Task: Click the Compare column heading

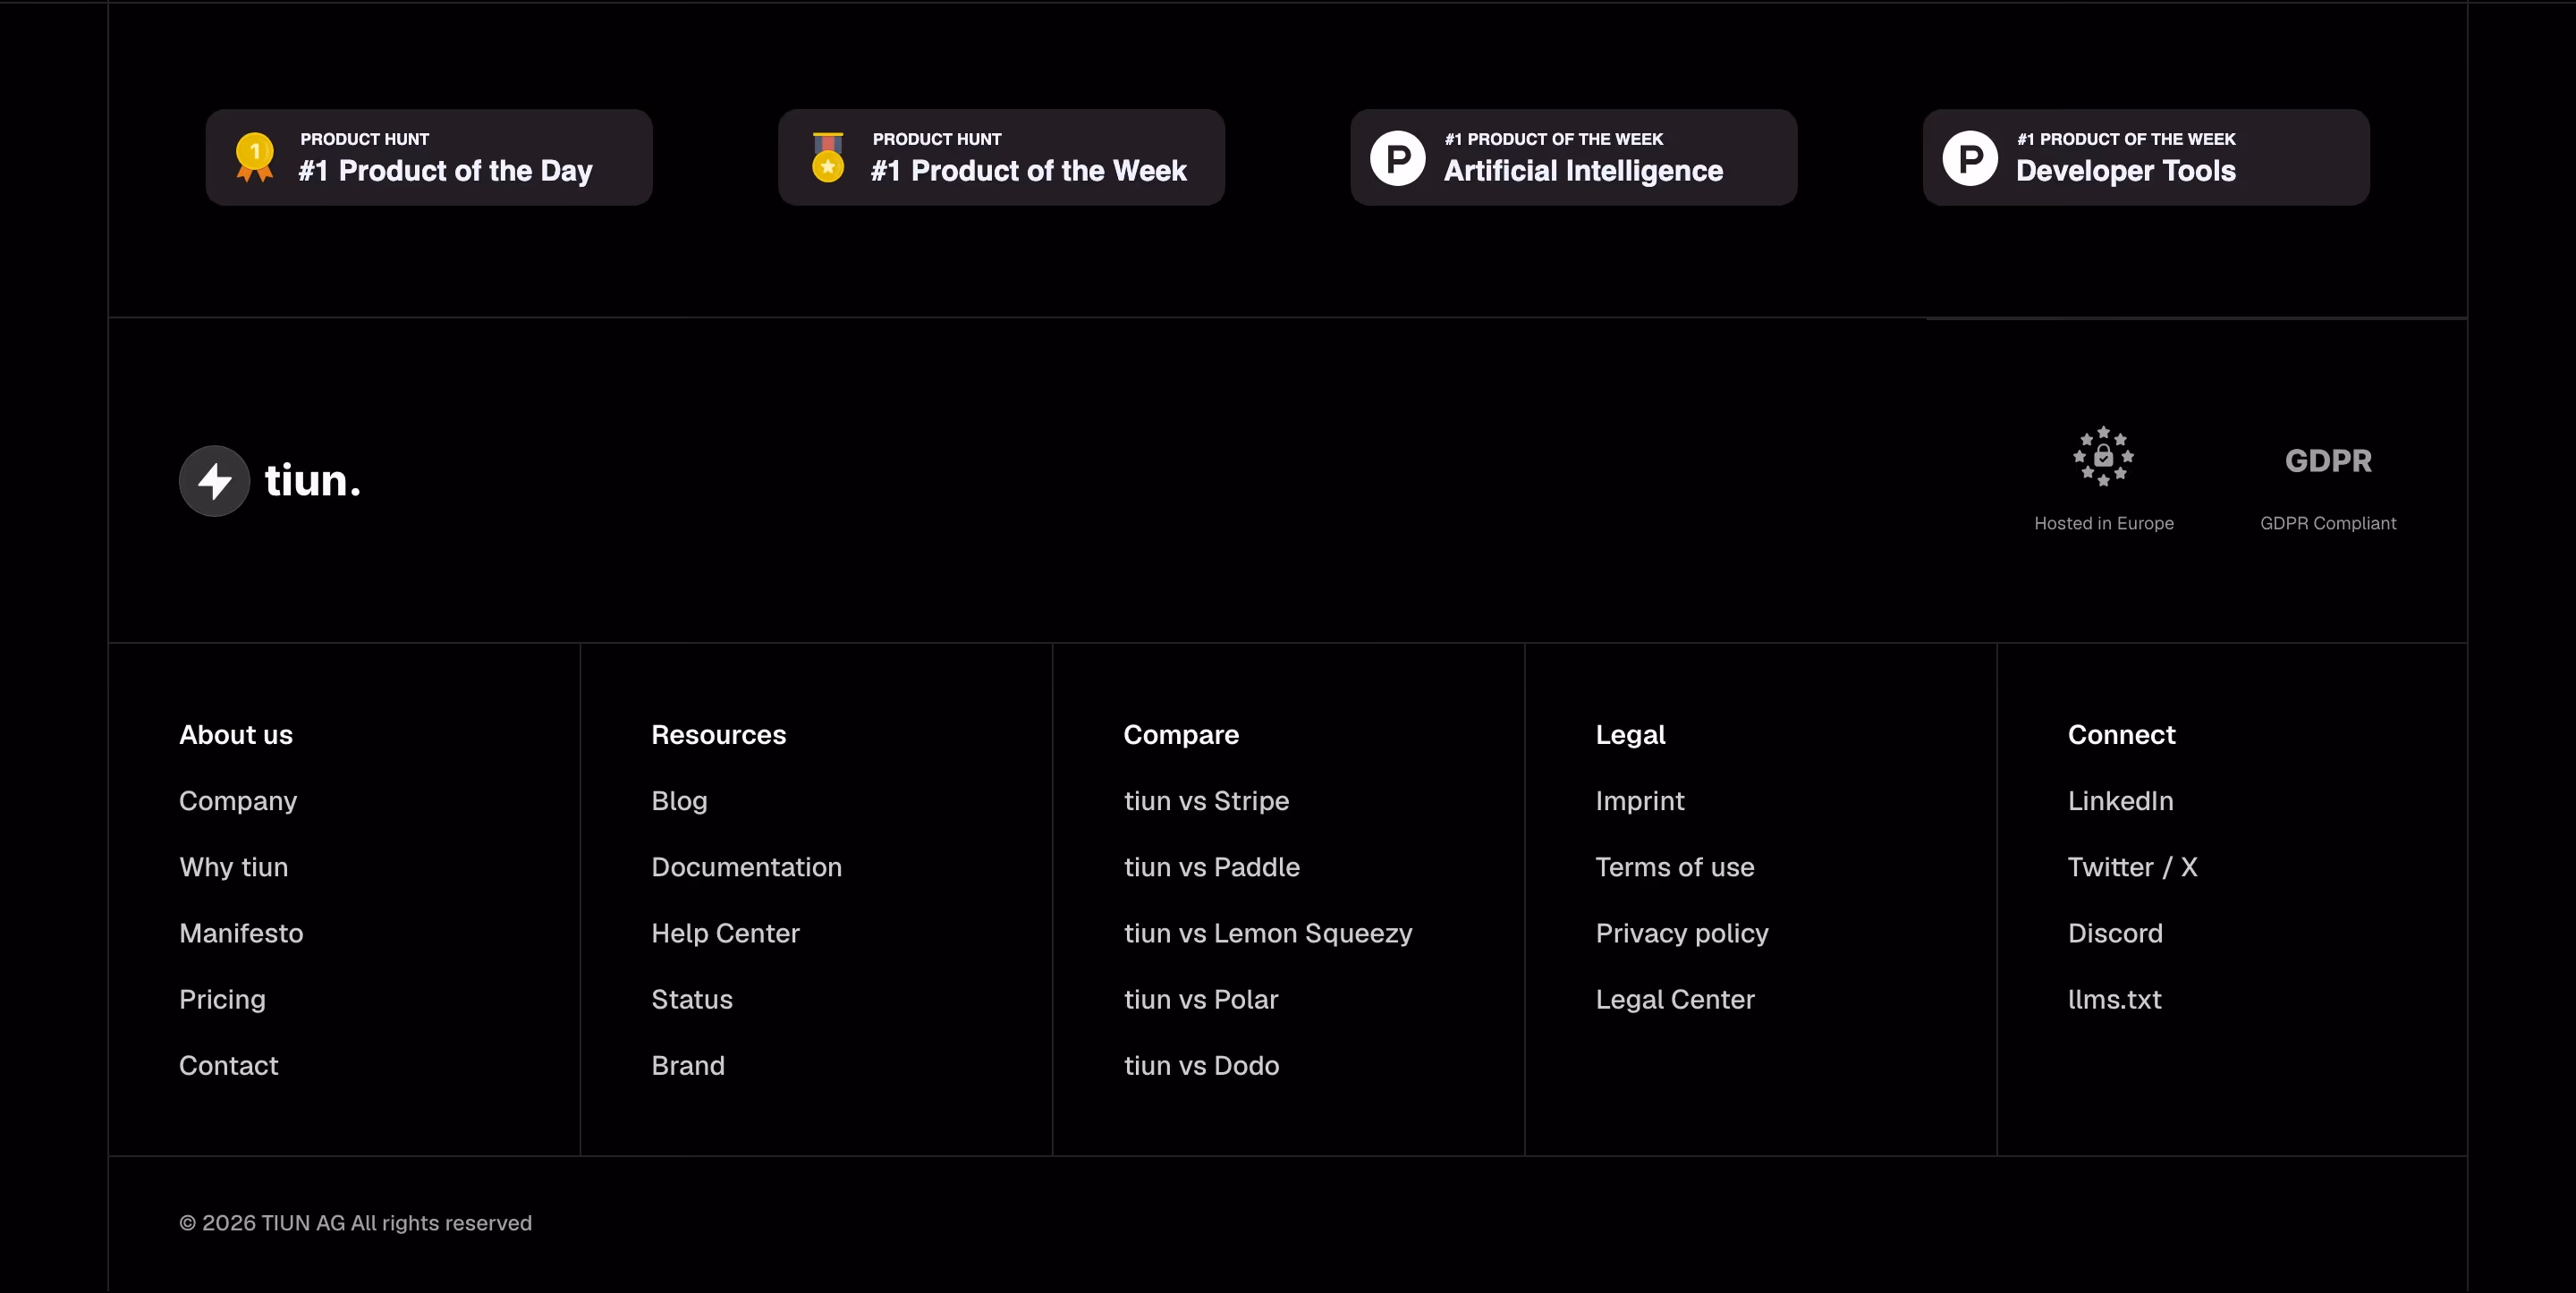Action: [1181, 735]
